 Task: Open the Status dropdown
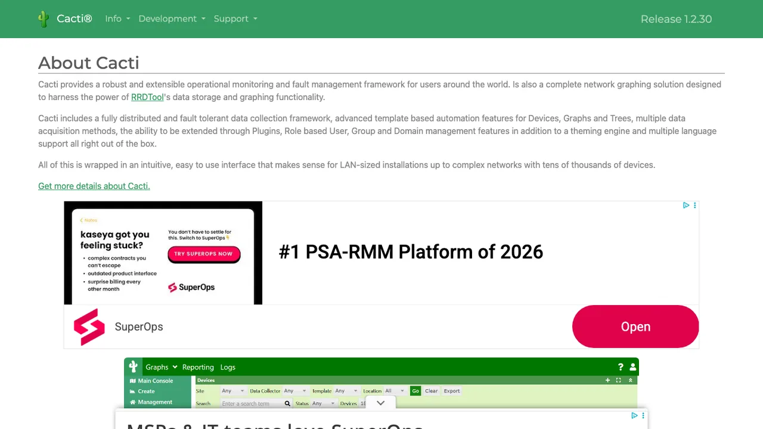(x=324, y=403)
